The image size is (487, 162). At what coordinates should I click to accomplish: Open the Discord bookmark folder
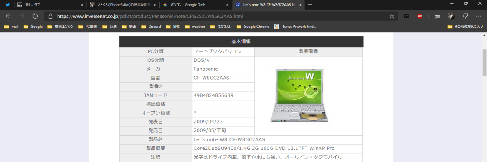[x=152, y=27]
